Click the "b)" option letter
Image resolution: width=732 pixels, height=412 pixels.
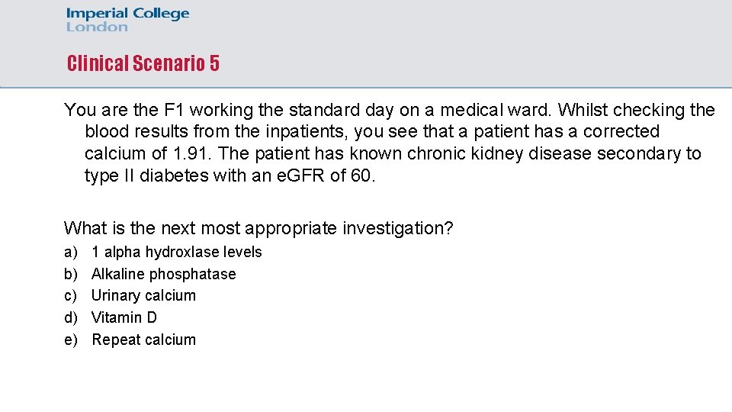71,274
